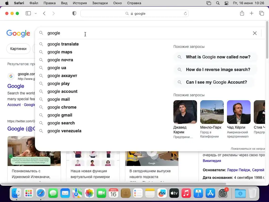The image size is (269, 202).
Task: Open Control Center in menu bar
Action: pos(226,3)
